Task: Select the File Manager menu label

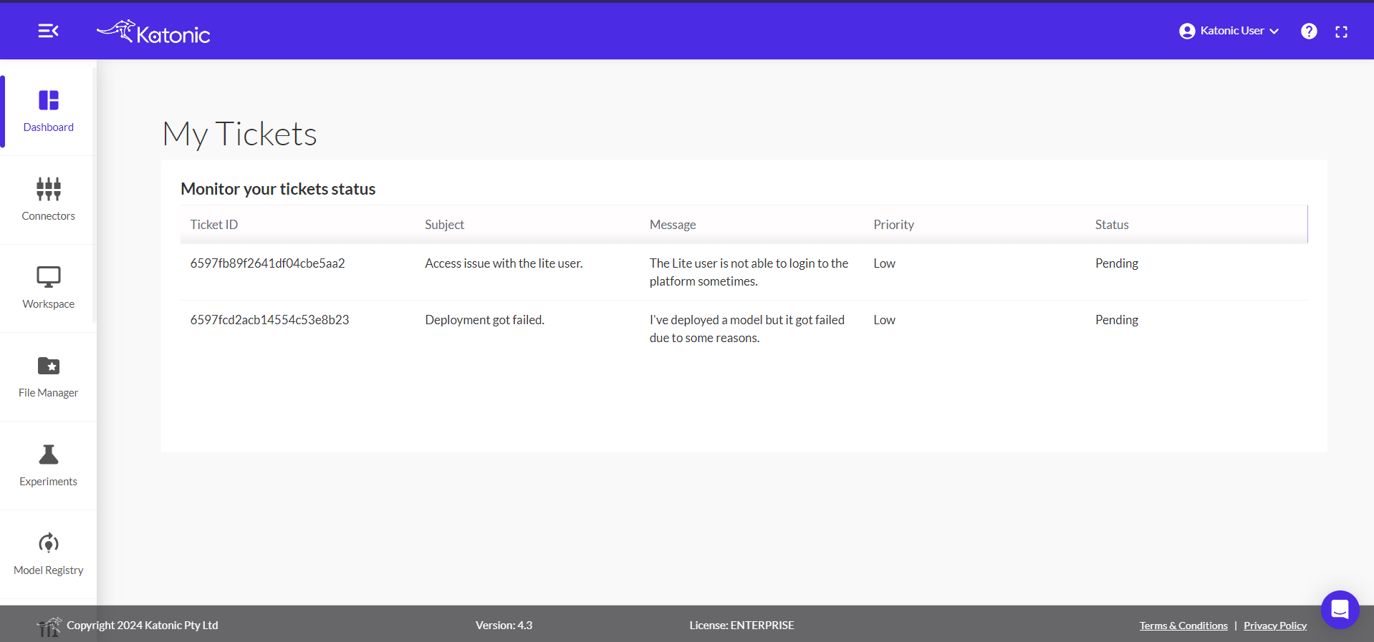Action: [x=49, y=393]
